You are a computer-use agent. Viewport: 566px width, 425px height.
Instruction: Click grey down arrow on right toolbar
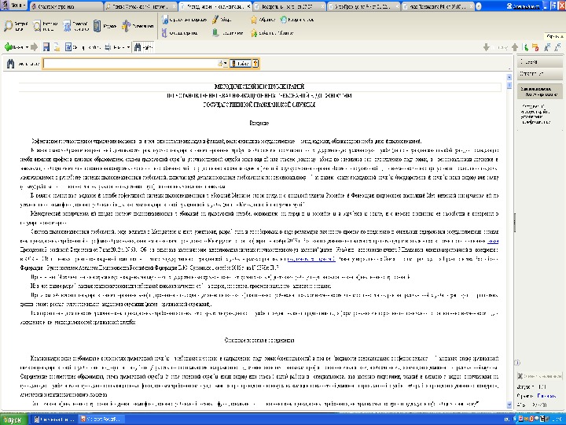487,47
